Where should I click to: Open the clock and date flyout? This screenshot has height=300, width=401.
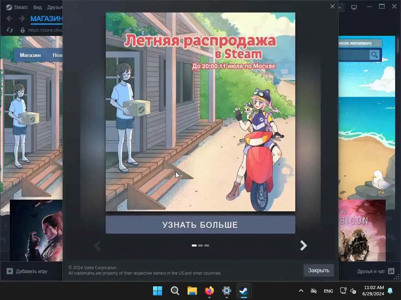click(373, 291)
